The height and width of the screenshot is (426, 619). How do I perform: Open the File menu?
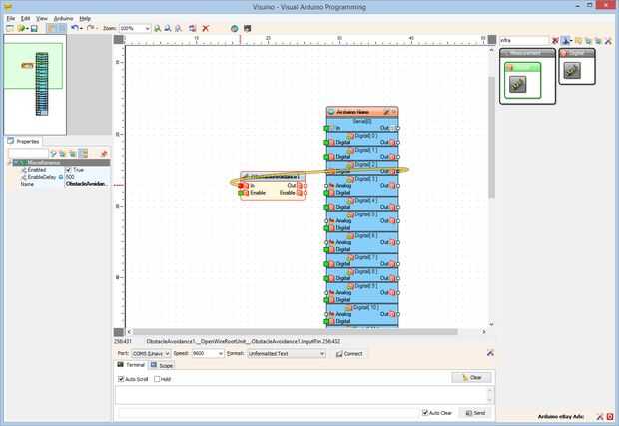[11, 19]
